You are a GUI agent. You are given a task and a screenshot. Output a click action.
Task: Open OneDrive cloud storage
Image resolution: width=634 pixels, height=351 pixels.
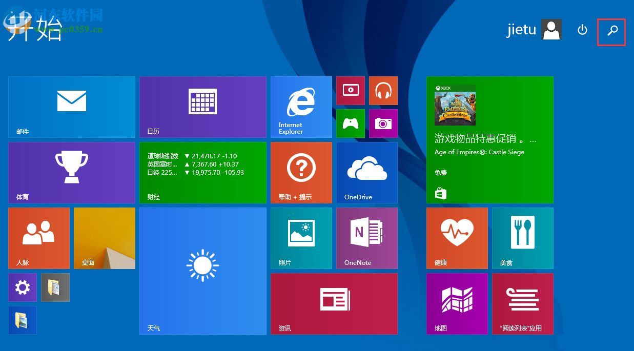(366, 172)
